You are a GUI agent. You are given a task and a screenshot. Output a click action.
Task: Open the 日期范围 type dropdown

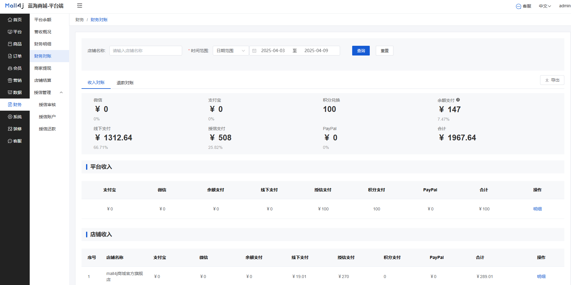click(x=231, y=51)
